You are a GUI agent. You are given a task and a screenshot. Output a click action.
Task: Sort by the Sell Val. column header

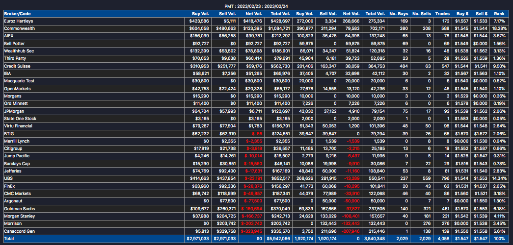[x=227, y=14]
